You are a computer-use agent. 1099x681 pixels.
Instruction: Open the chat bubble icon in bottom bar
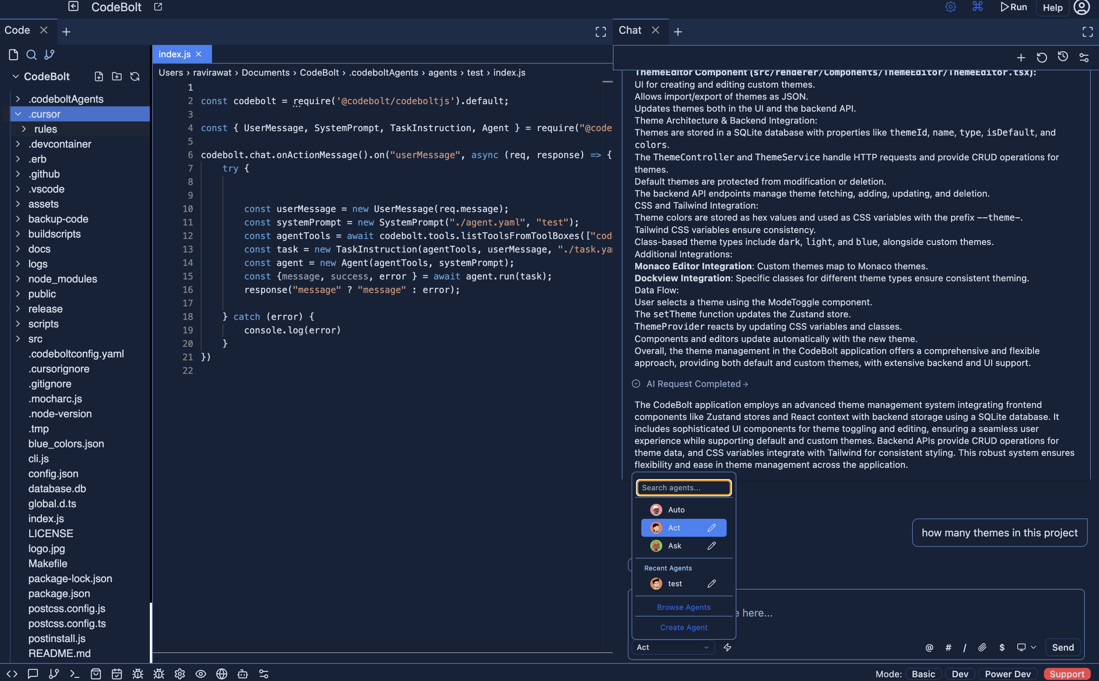coord(33,674)
